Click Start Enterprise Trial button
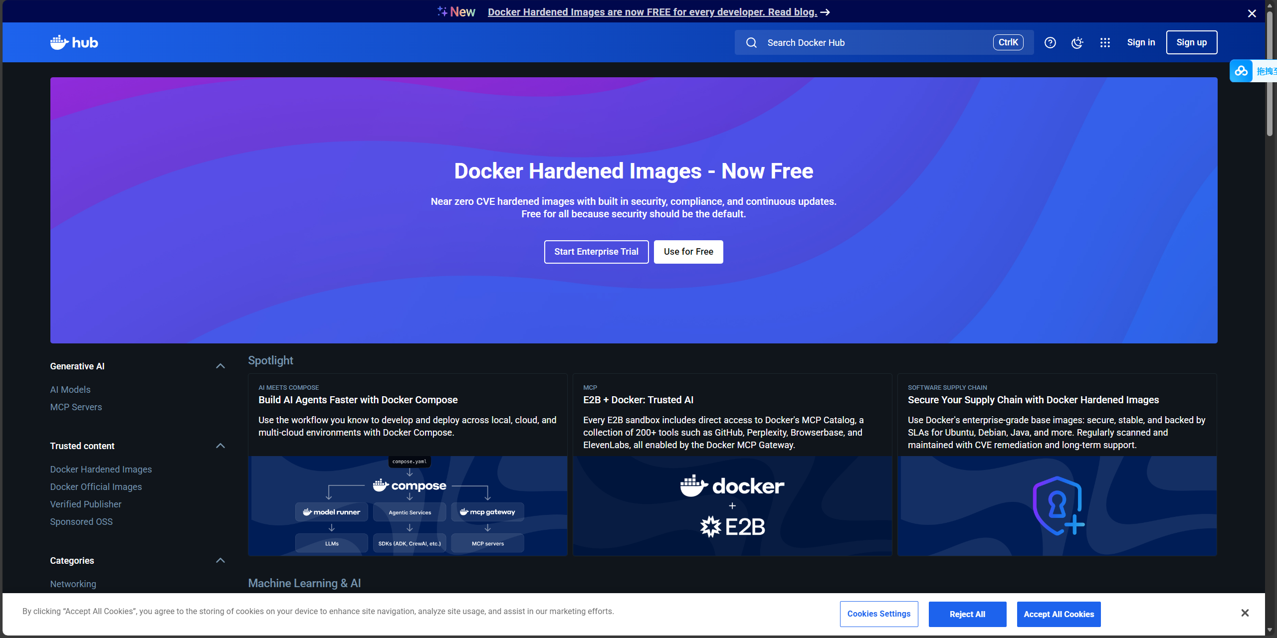 596,252
